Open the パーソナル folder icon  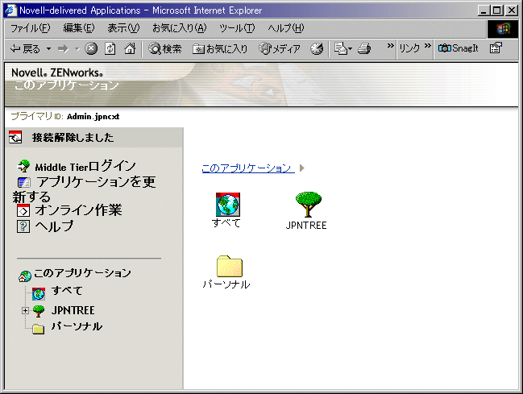(x=229, y=266)
